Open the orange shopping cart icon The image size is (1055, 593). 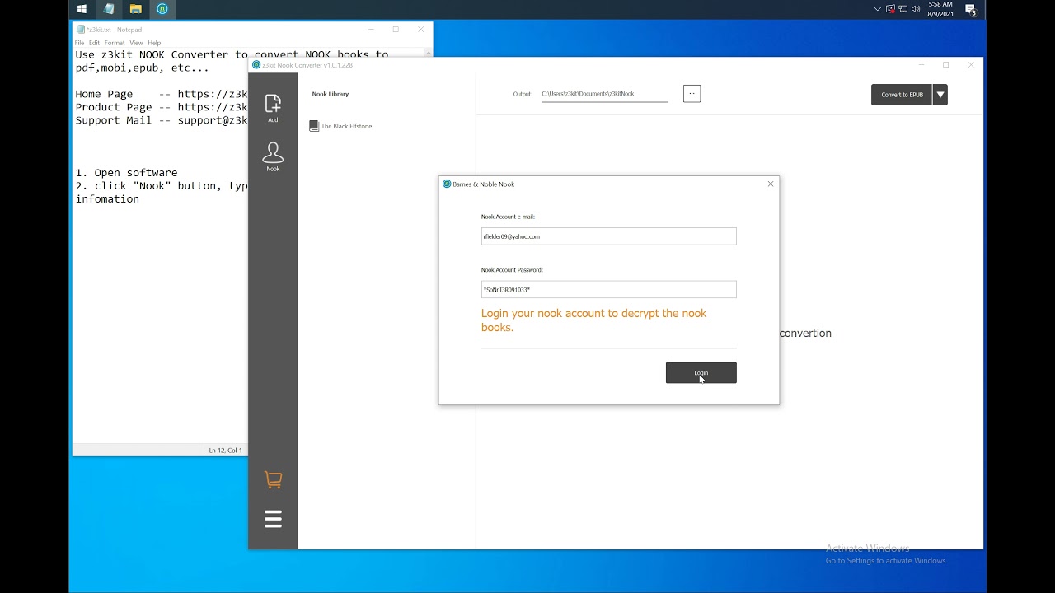[273, 480]
